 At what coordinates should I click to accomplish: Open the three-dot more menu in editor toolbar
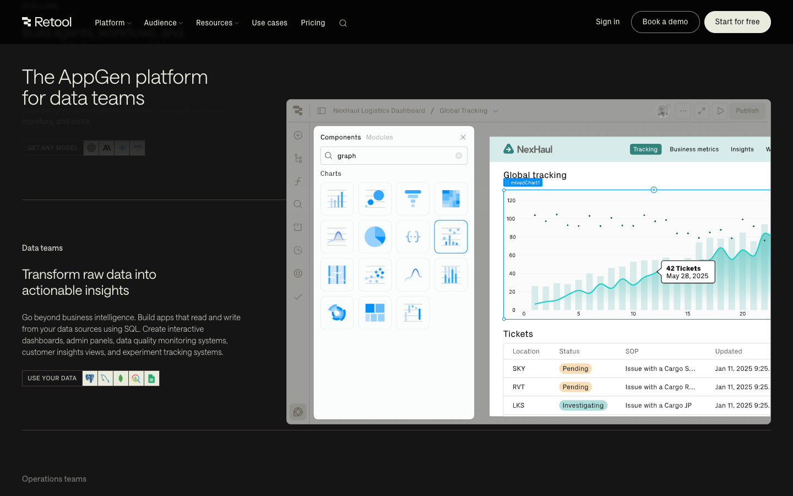pos(683,111)
